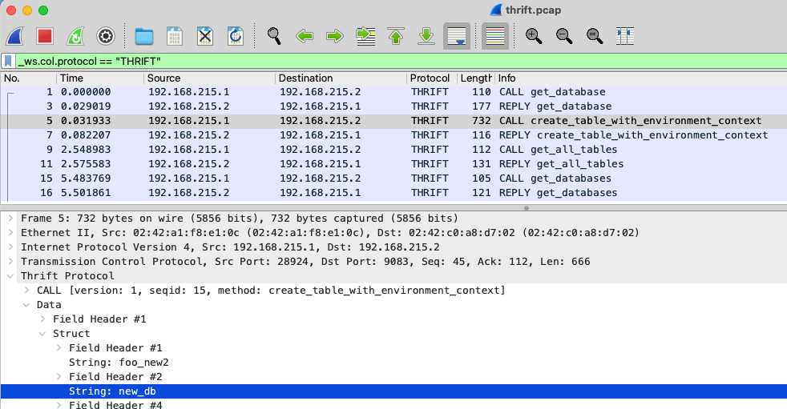Screen dimensions: 787x409
Task: Jump to the last packet icon
Action: pos(426,36)
